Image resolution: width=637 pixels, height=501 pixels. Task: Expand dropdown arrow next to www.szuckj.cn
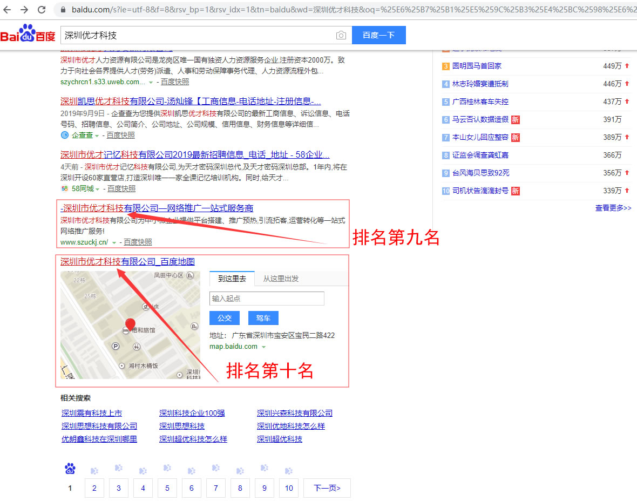click(114, 242)
